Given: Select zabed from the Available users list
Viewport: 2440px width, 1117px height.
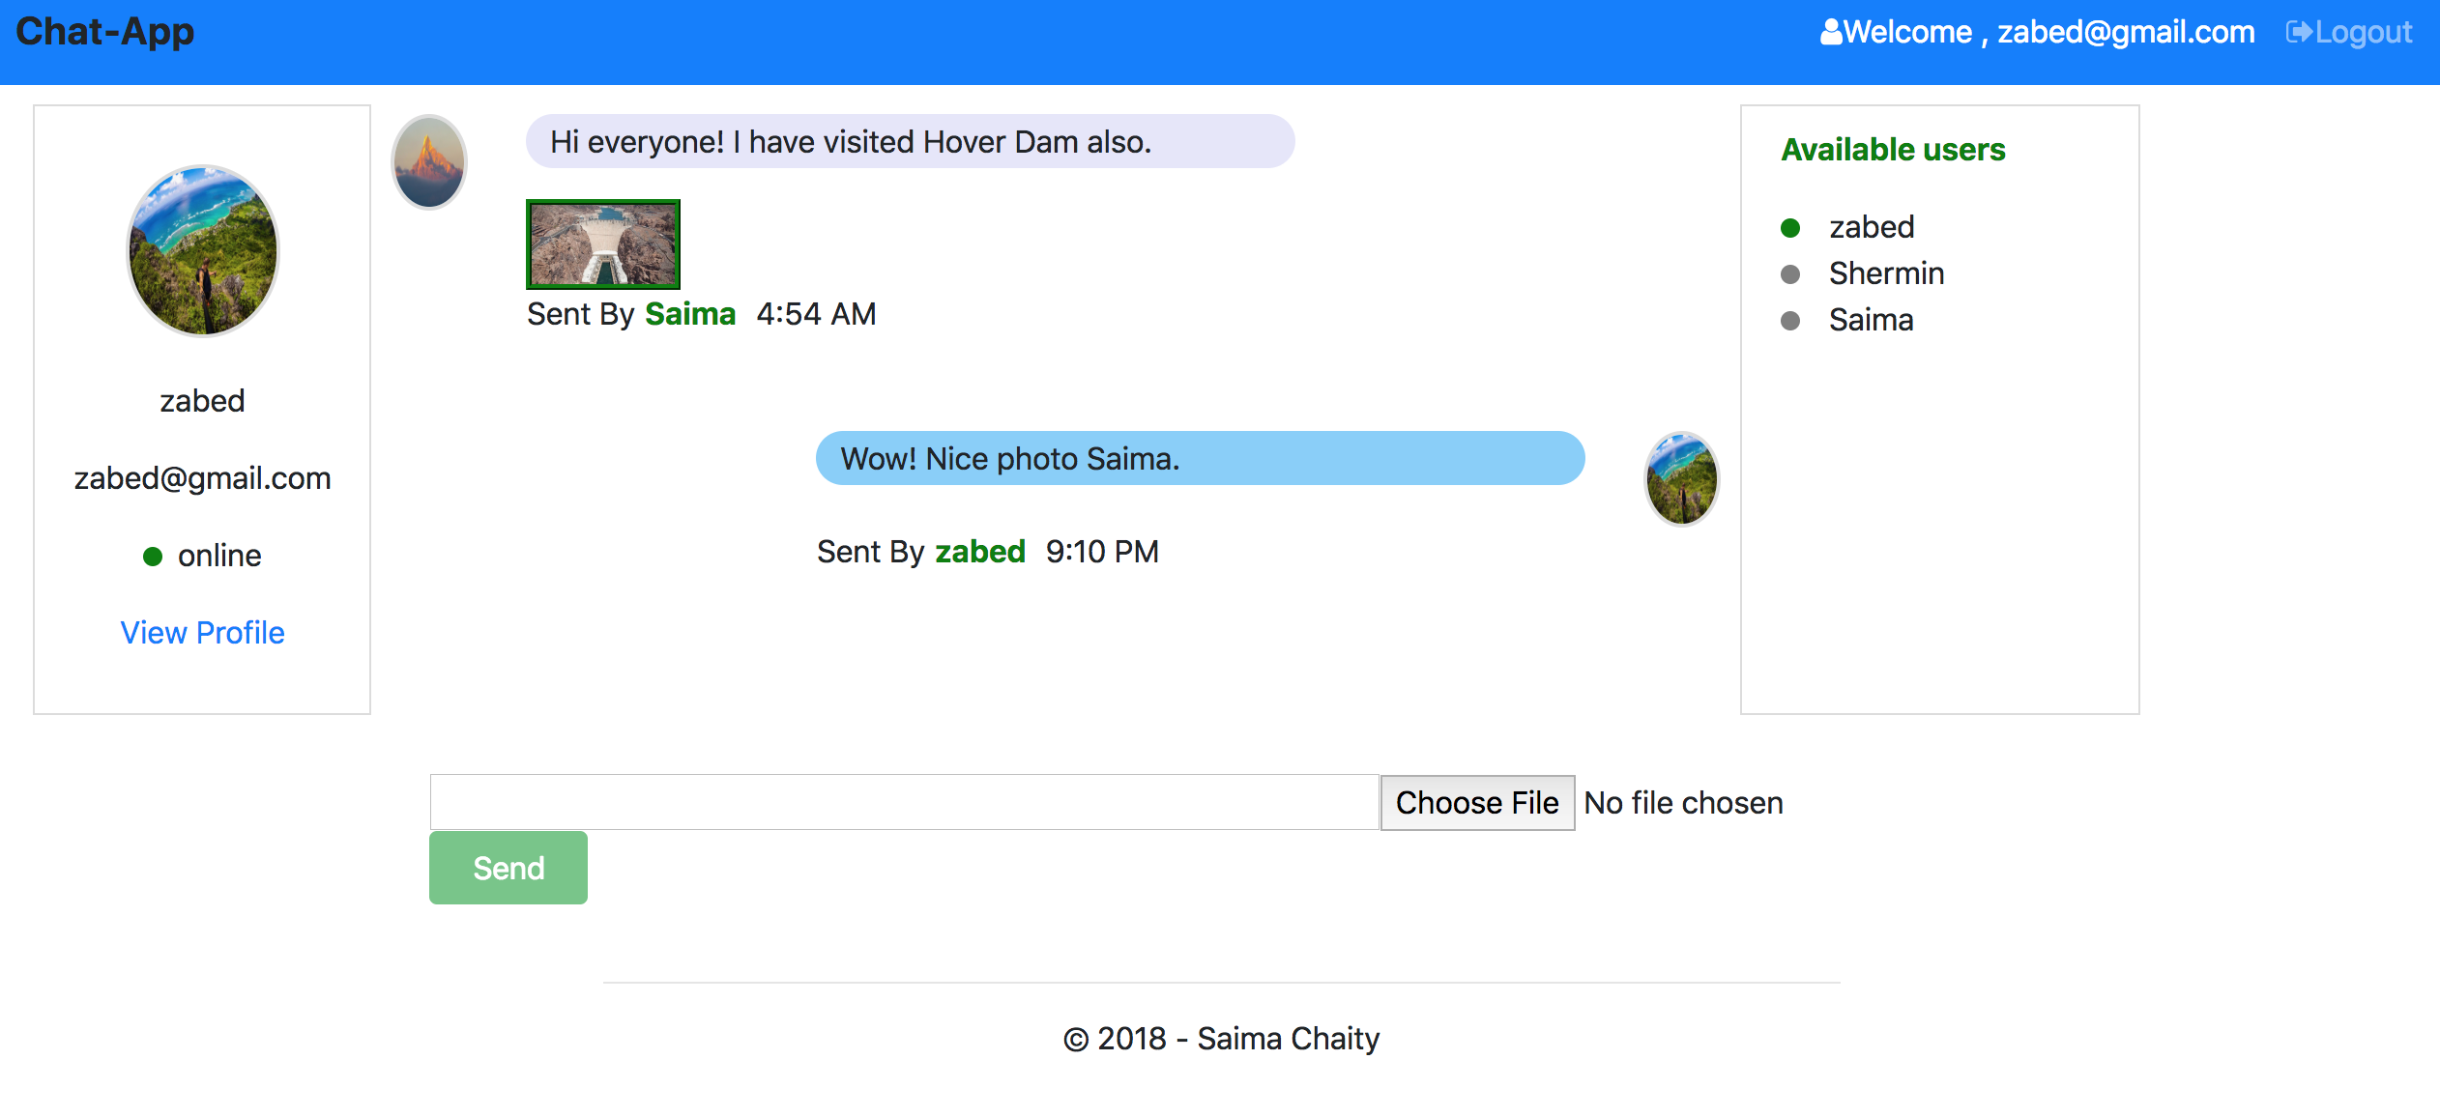Looking at the screenshot, I should point(1871,226).
